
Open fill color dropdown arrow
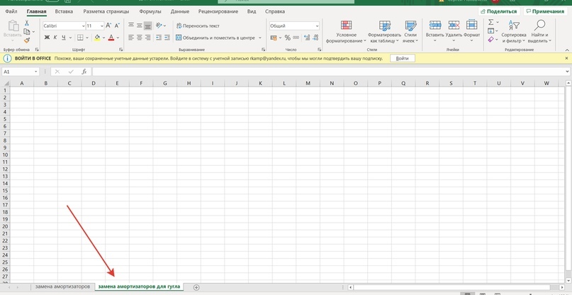pos(103,38)
